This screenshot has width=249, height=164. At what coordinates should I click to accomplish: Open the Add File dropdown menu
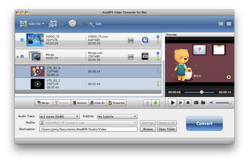(x=43, y=24)
